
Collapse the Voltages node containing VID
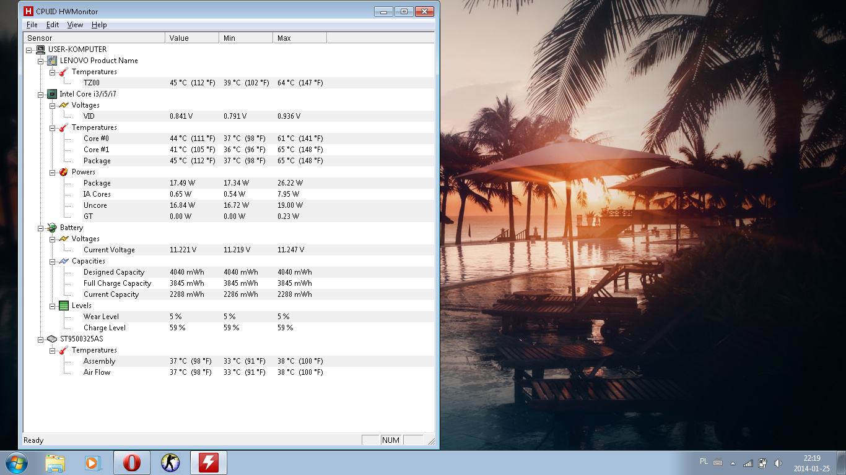(53, 105)
